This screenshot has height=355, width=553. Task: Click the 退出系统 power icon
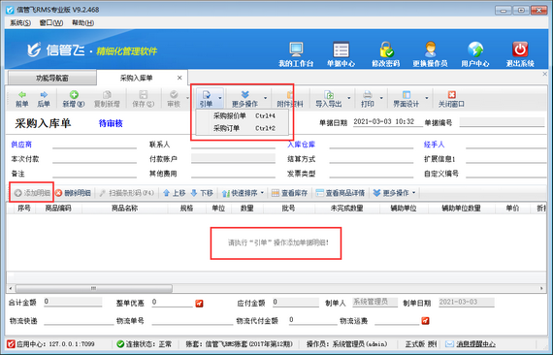click(x=520, y=49)
